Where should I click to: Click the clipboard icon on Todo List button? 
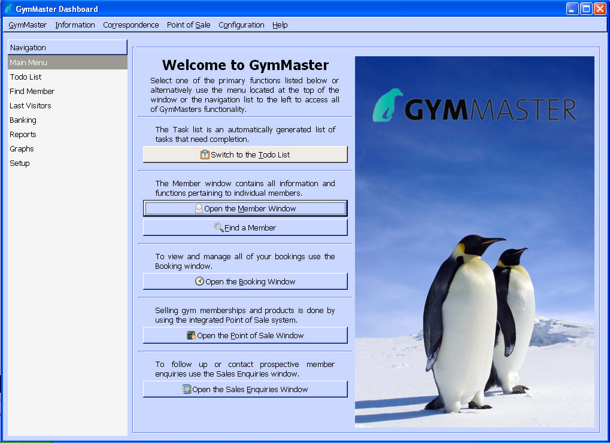coord(205,154)
